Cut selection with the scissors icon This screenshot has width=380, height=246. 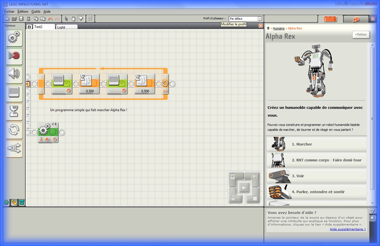click(x=29, y=19)
